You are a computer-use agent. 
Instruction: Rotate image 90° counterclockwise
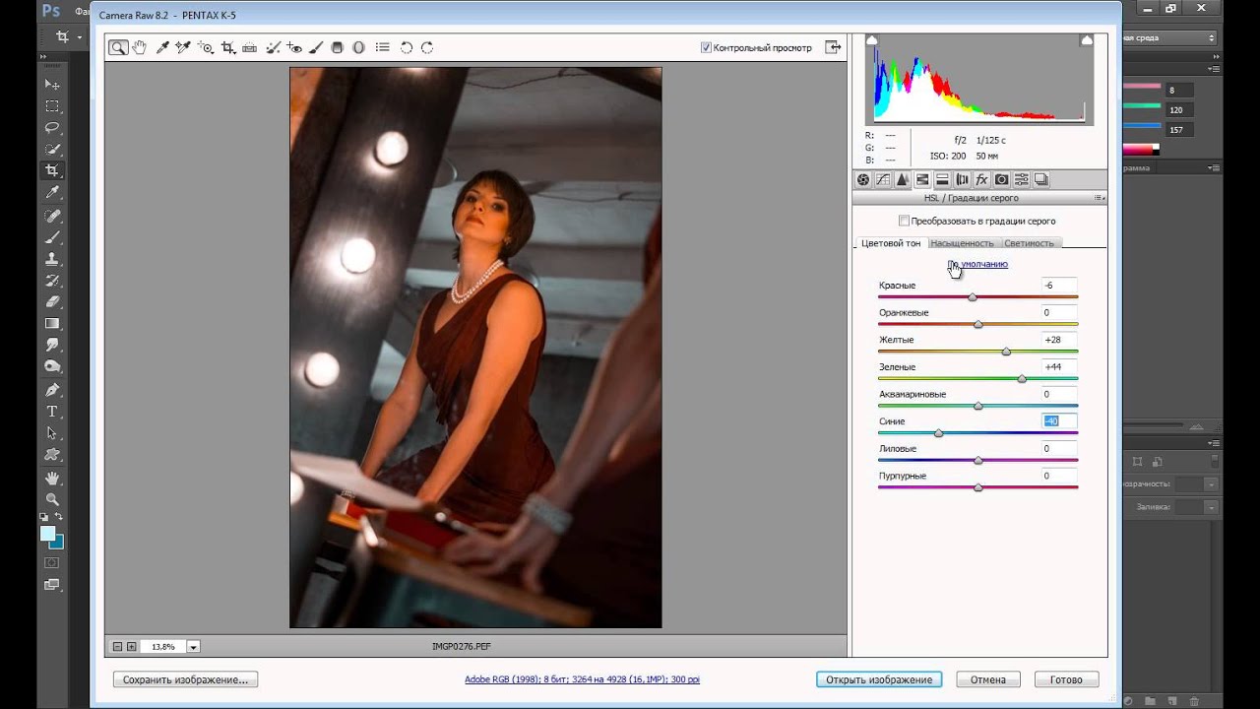tap(406, 47)
